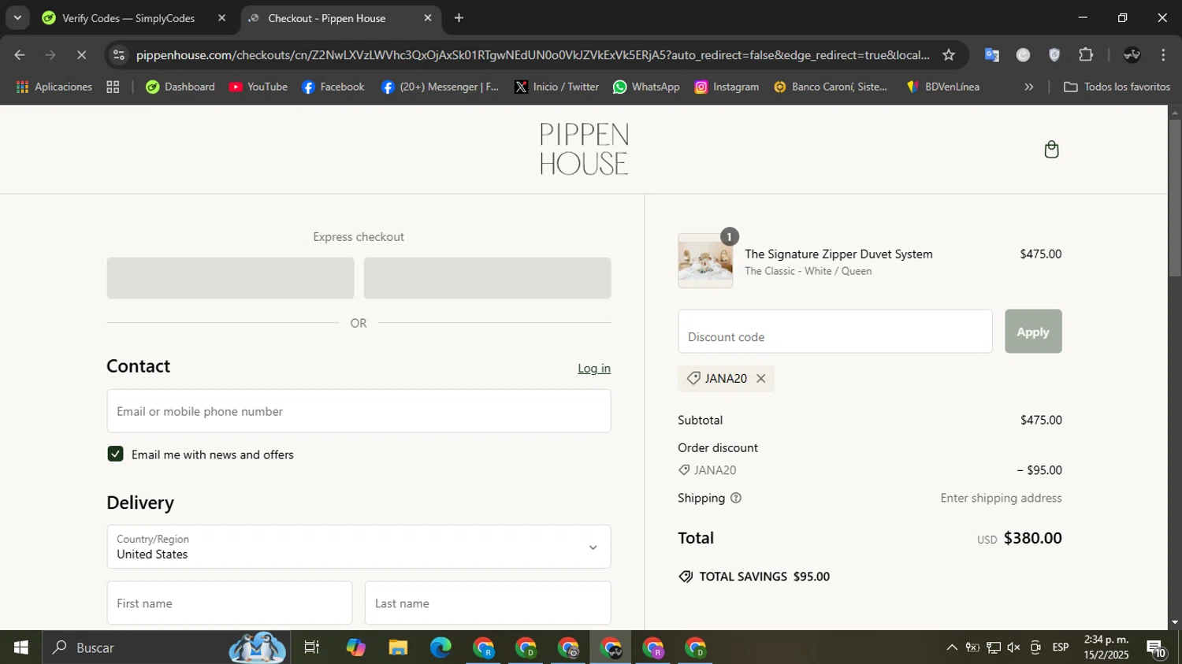Open the Instagram bookmark
1182x664 pixels.
coord(727,87)
